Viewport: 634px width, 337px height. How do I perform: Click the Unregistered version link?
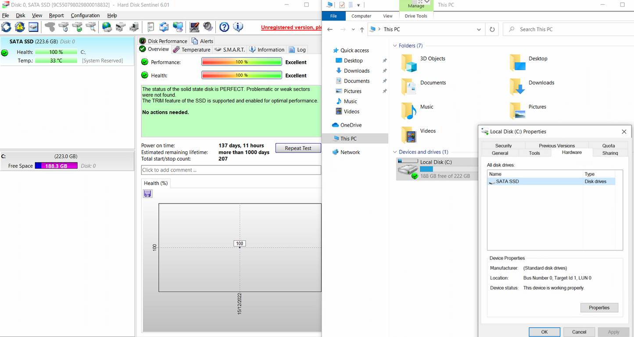point(291,27)
